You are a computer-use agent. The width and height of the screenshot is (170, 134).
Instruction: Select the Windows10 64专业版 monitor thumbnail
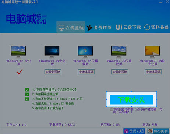tap(52, 52)
